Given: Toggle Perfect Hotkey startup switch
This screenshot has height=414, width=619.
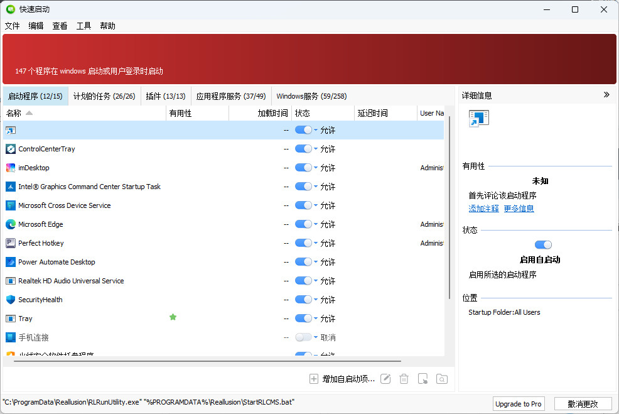Looking at the screenshot, I should click(x=303, y=243).
